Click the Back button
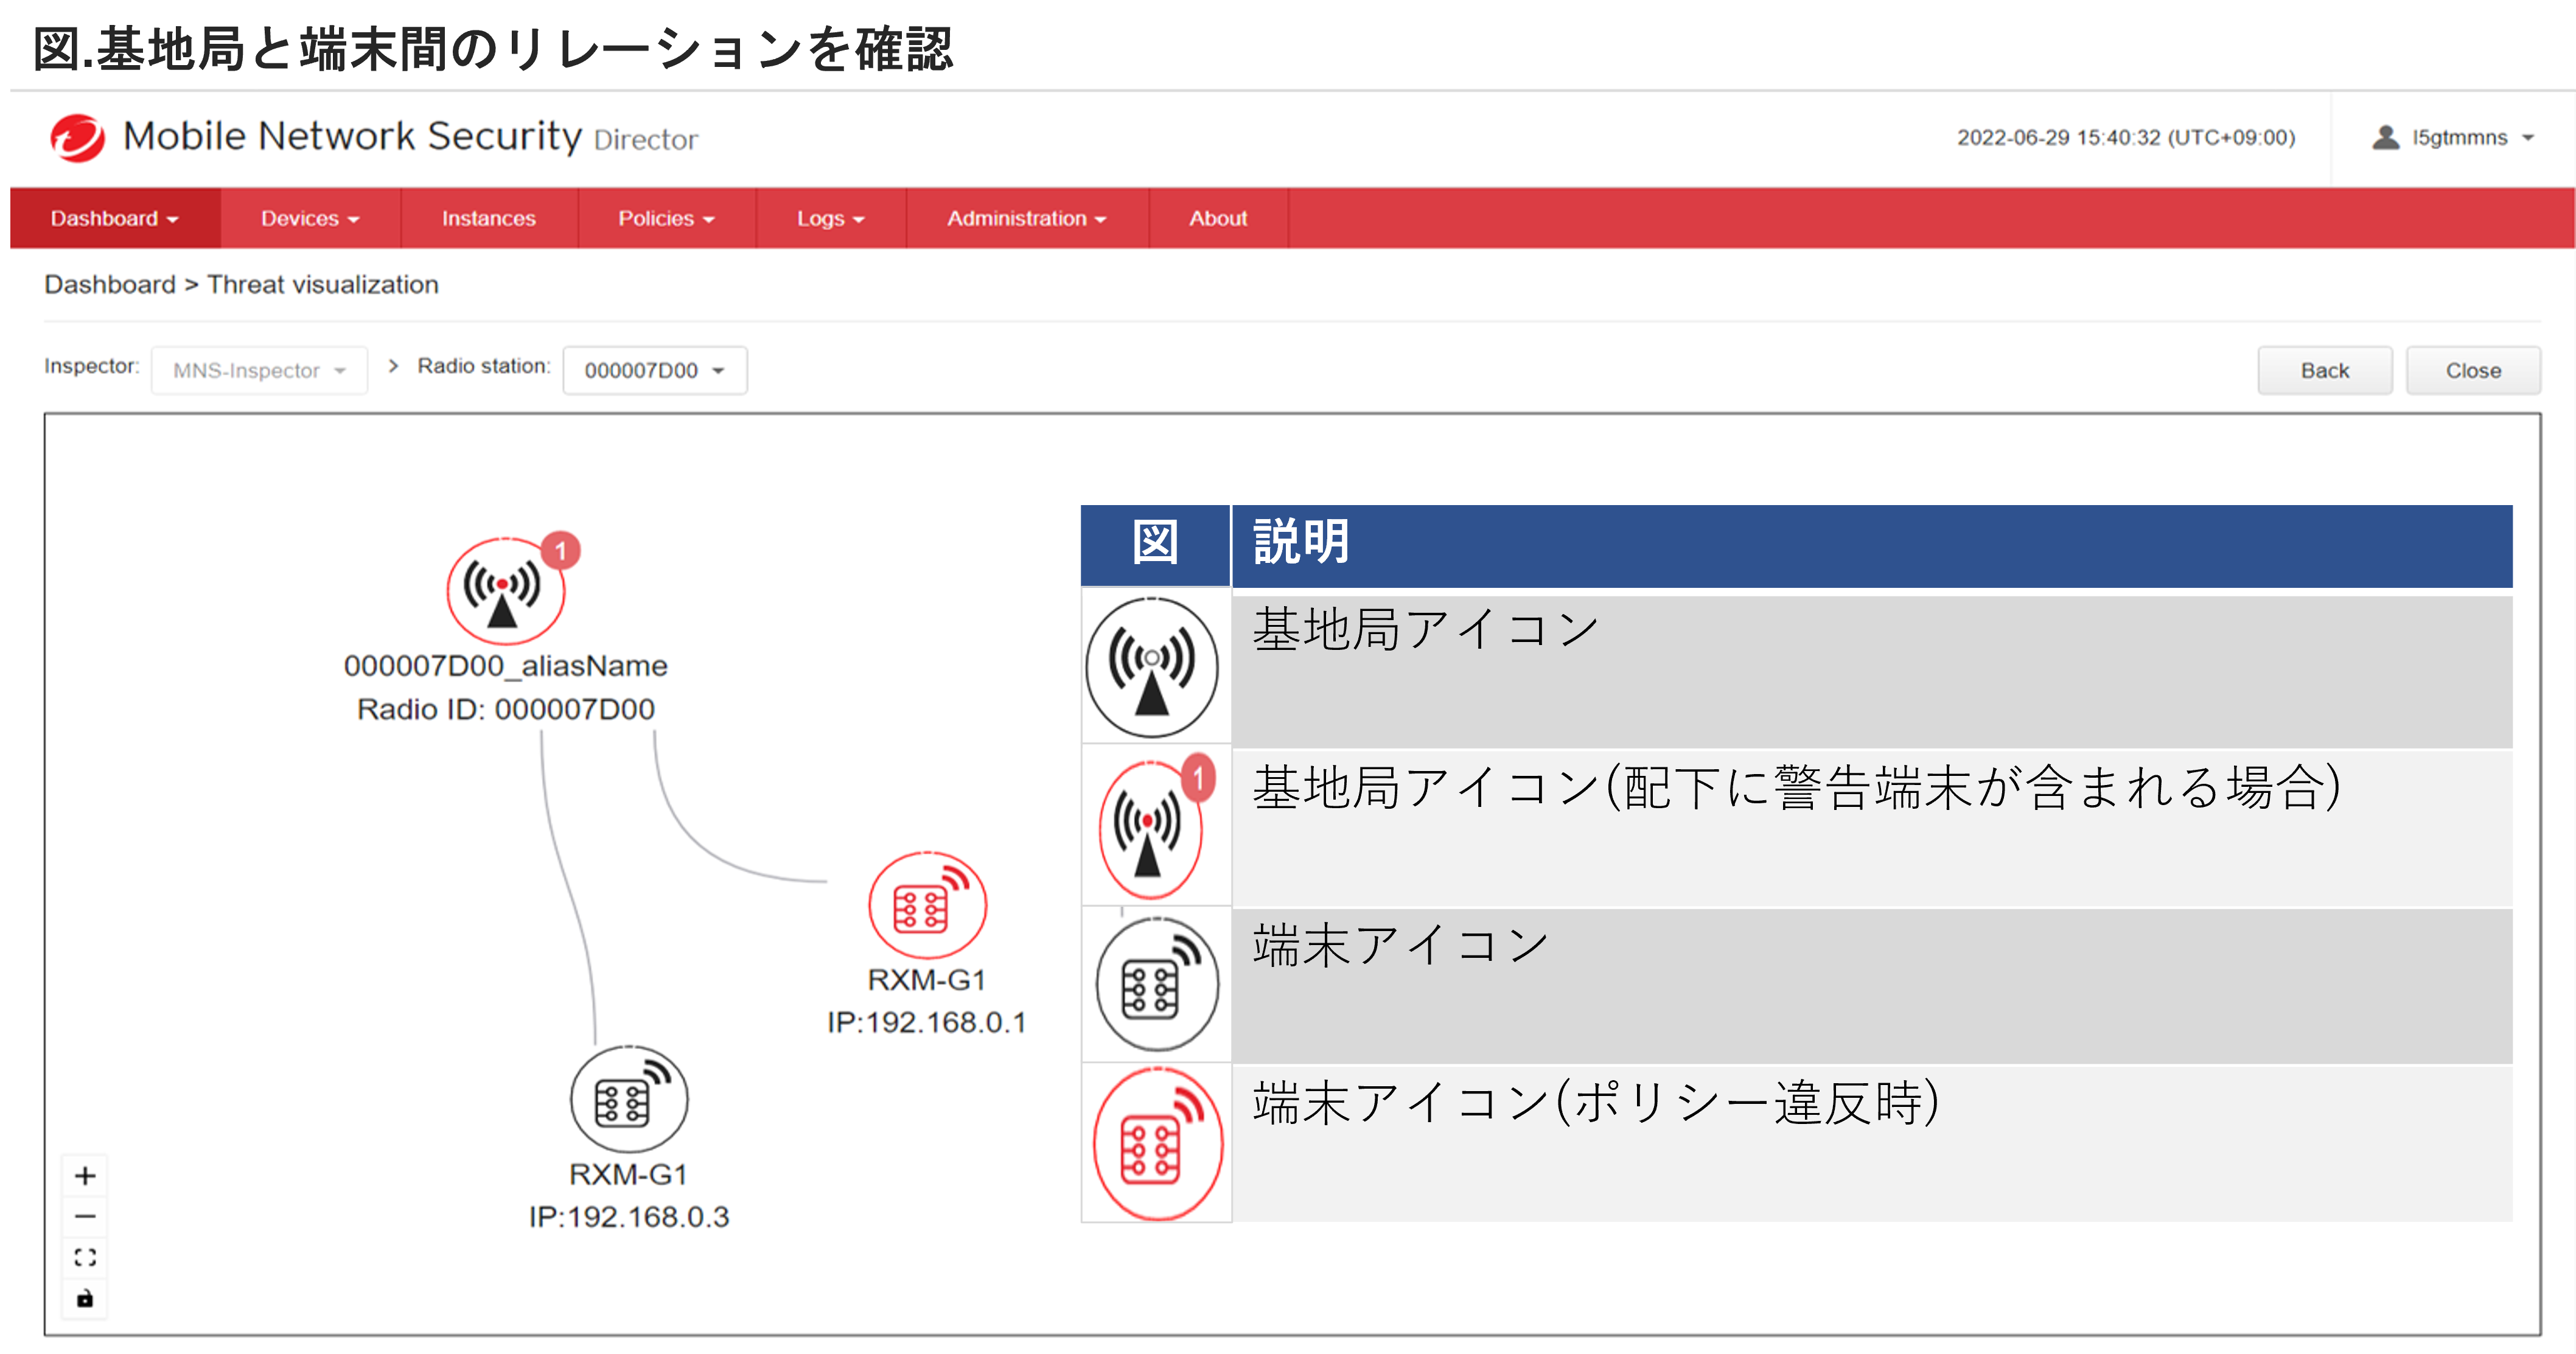The width and height of the screenshot is (2576, 1354). [x=2325, y=370]
